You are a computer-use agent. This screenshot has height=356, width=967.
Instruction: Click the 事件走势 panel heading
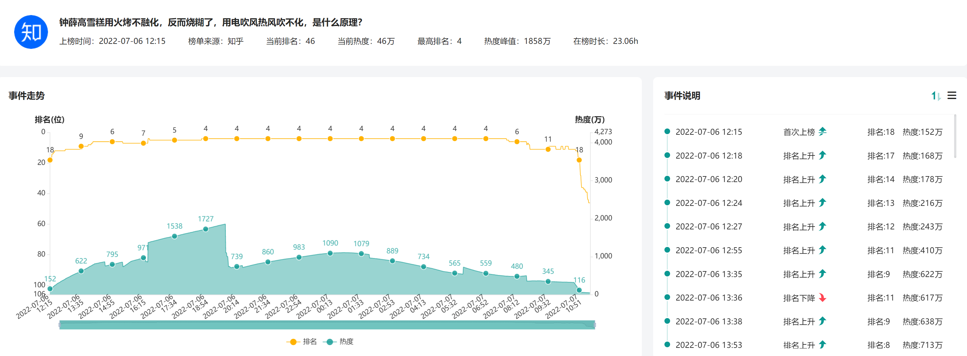(27, 96)
